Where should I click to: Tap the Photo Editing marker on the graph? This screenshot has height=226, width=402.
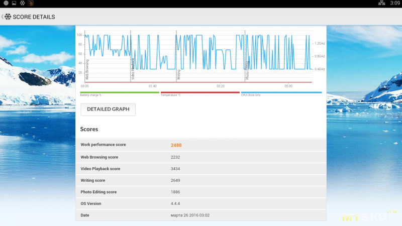(247, 70)
